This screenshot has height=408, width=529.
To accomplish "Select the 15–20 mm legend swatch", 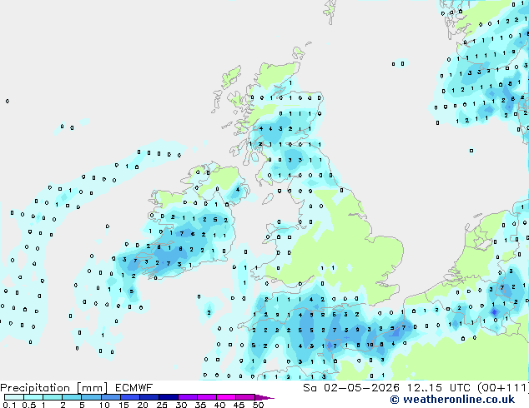I will (x=129, y=397).
